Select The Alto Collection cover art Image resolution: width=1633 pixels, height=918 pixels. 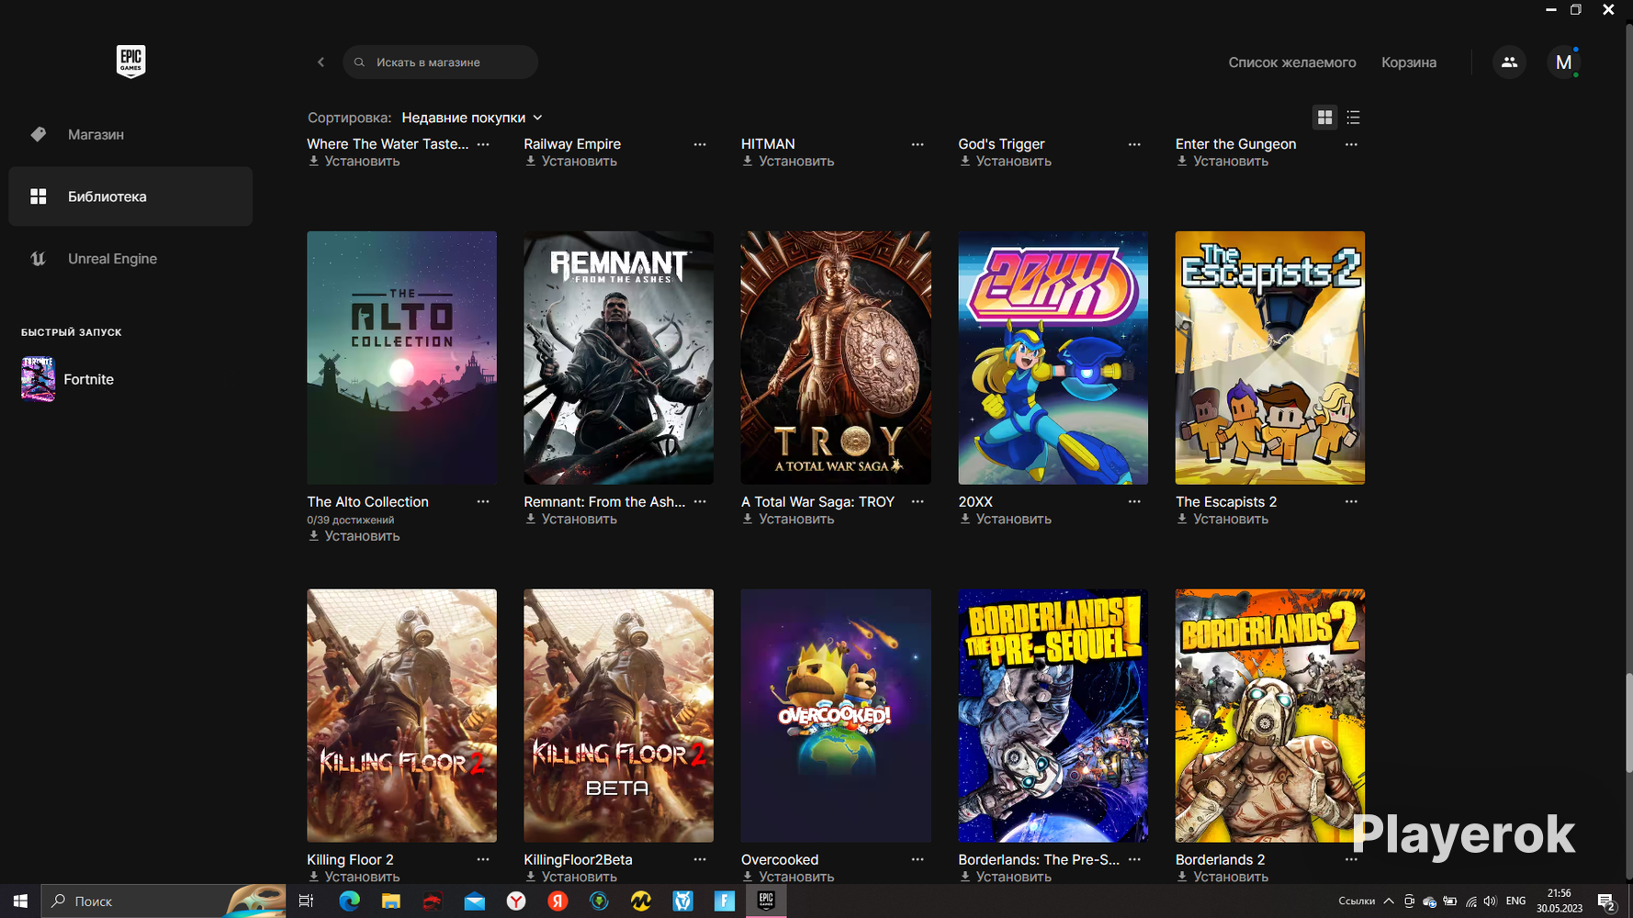pos(401,358)
